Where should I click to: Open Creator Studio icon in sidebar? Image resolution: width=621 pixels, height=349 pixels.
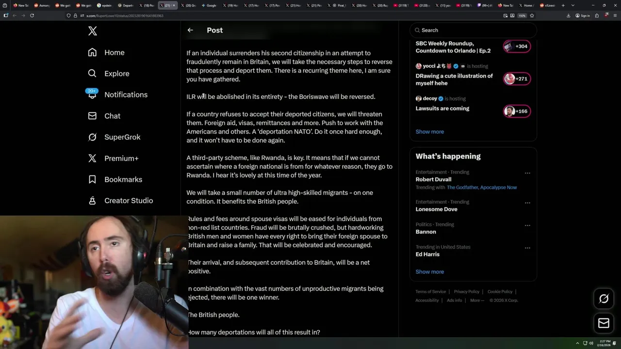(92, 200)
